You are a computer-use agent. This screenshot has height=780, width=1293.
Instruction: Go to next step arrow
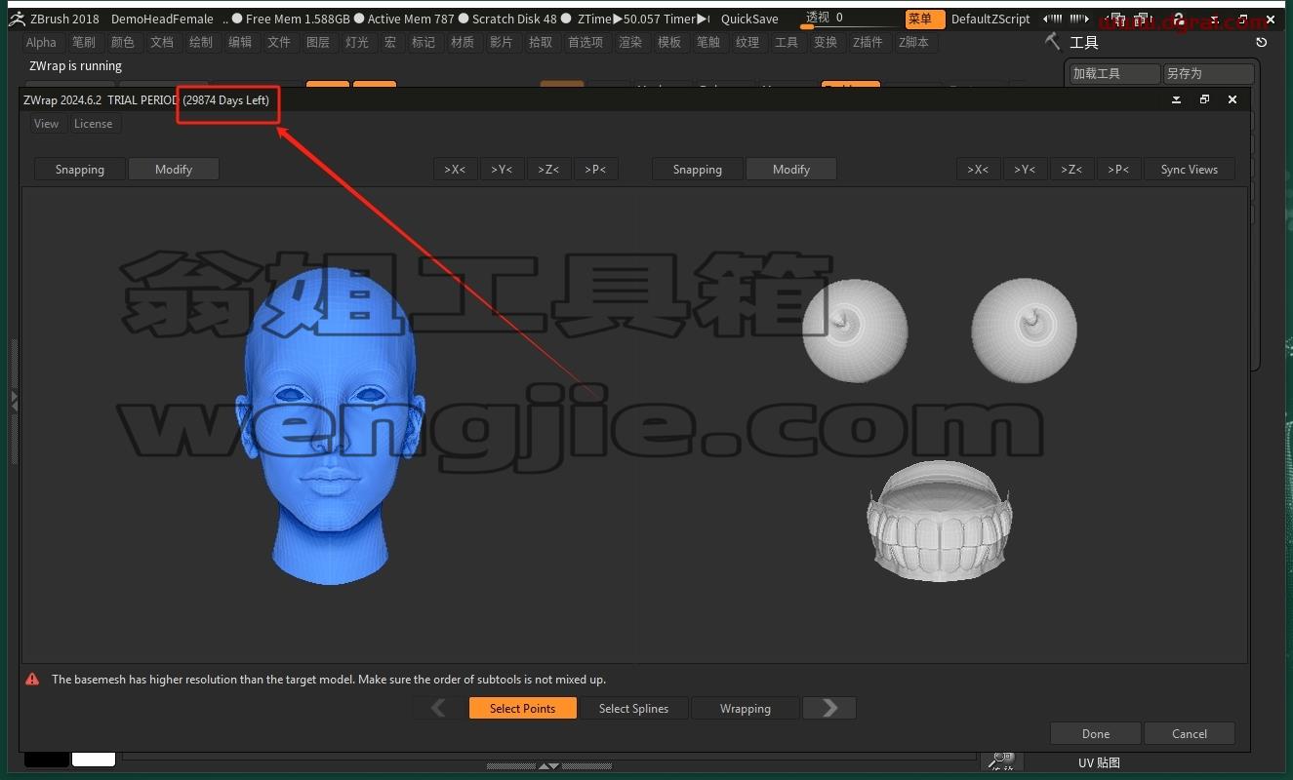[x=829, y=708]
